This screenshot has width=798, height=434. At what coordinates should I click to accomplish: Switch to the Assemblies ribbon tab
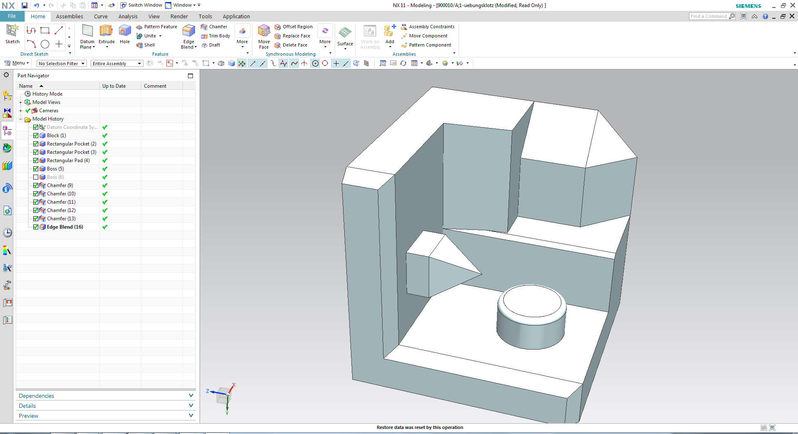(x=69, y=16)
